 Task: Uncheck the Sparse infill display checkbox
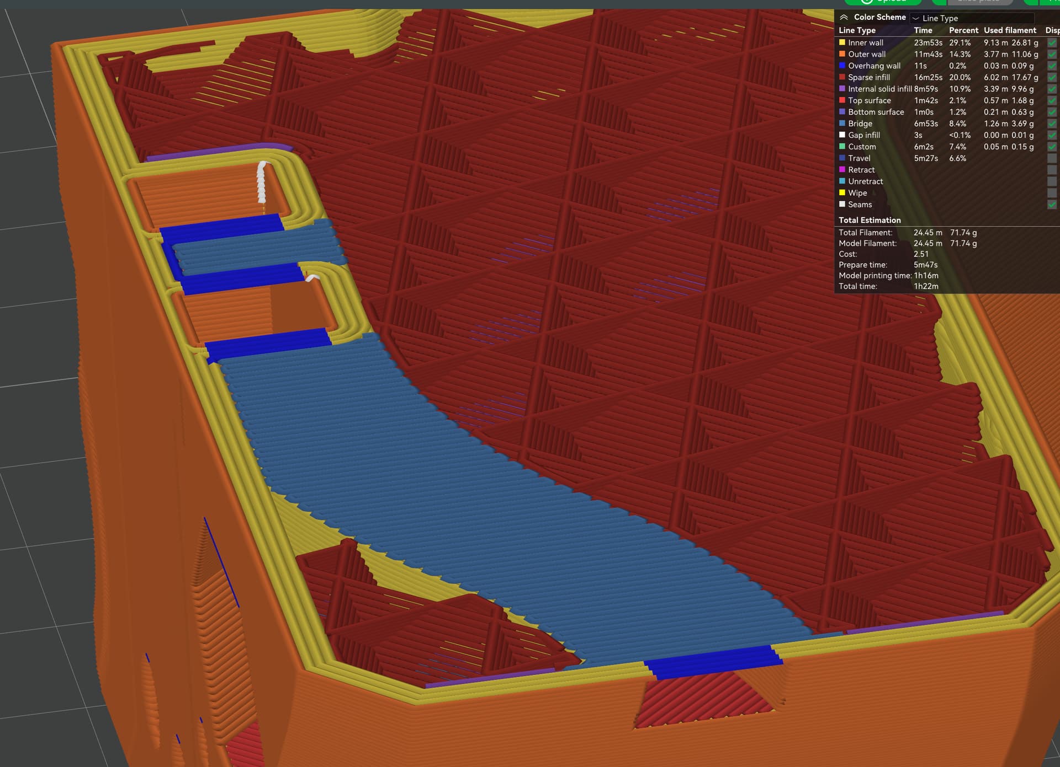click(1052, 78)
